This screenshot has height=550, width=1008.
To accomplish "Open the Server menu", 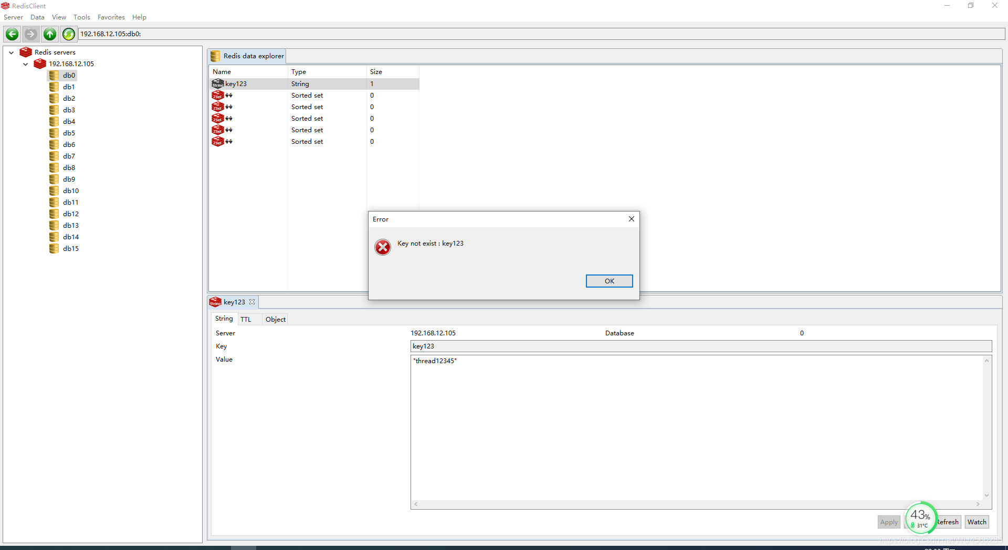I will tap(13, 17).
